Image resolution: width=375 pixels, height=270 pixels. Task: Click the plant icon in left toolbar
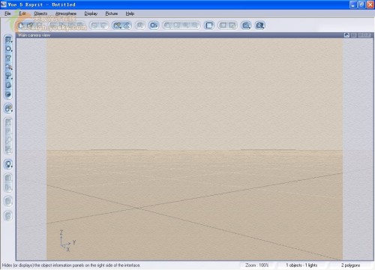[x=8, y=67]
